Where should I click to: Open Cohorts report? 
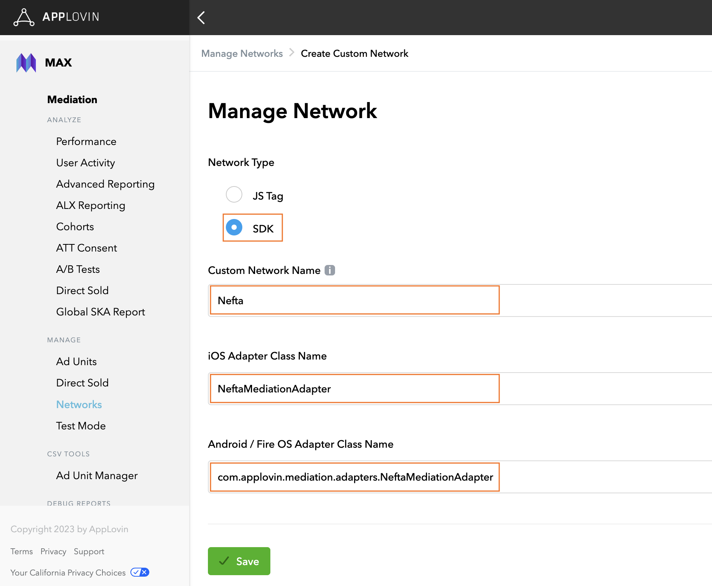[x=75, y=226]
